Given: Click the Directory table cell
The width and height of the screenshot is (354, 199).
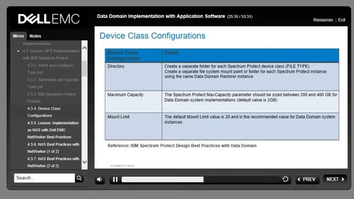Looking at the screenshot, I should pyautogui.click(x=133, y=76).
